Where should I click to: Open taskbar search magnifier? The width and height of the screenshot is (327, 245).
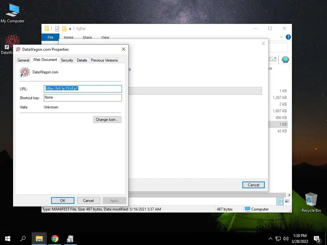[x=23, y=239]
